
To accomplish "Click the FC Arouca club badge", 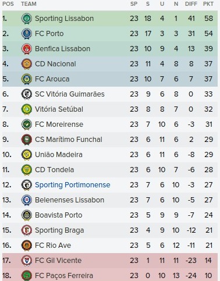I will (27, 79).
